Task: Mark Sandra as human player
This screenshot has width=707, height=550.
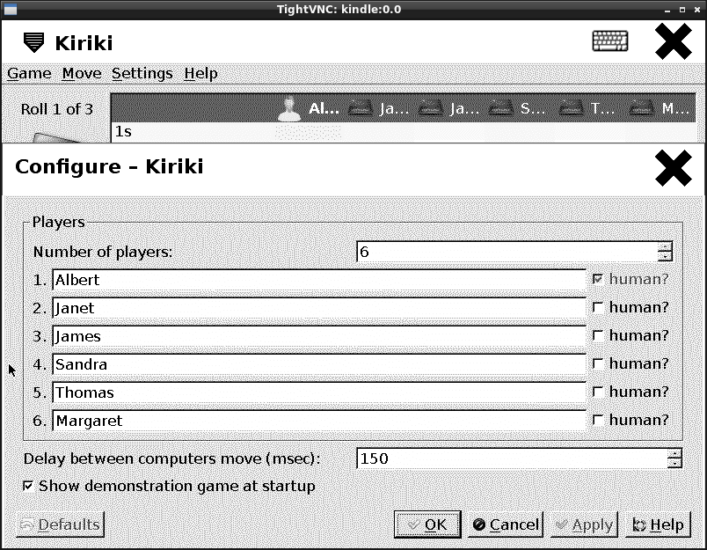Action: click(597, 363)
